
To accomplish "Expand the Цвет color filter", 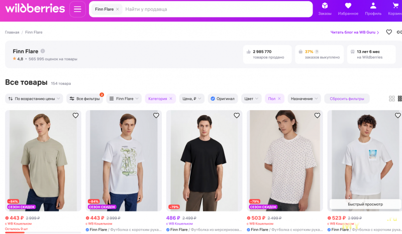I will (x=251, y=99).
